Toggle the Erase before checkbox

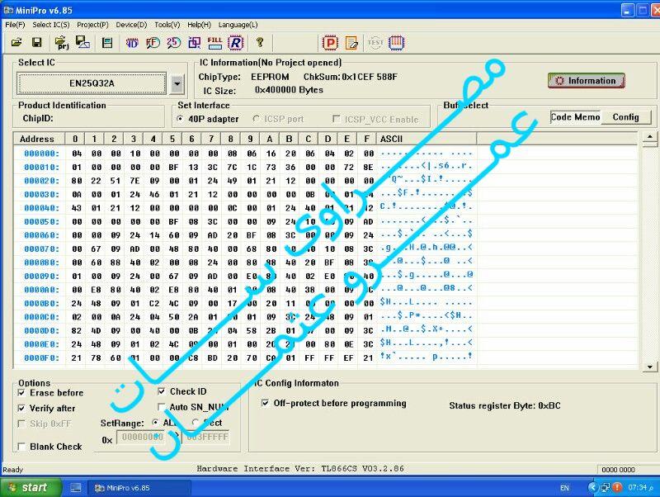[x=21, y=392]
